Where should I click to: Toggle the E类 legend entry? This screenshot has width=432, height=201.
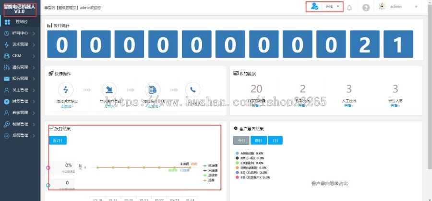(x=251, y=172)
